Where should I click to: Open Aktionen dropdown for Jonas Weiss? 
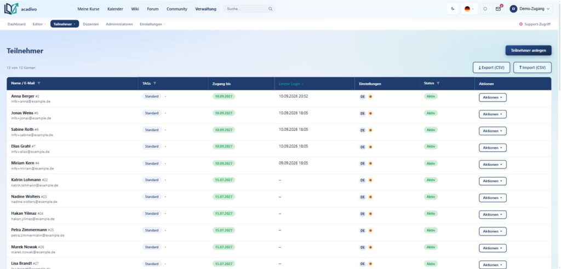[493, 114]
